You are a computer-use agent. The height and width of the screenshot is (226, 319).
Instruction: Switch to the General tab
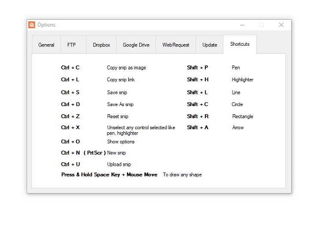(x=46, y=45)
